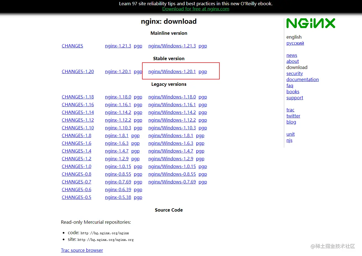Viewport: 362px width, 256px height.
Task: Open CHANGES-1.4
Action: click(x=76, y=151)
